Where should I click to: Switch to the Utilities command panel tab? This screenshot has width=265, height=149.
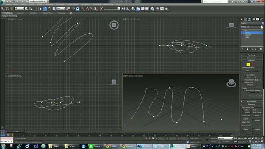(261, 19)
